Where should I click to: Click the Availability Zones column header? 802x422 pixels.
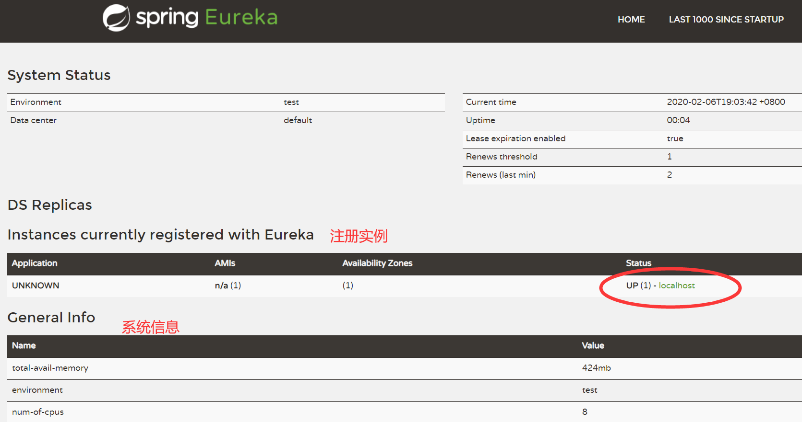(377, 263)
